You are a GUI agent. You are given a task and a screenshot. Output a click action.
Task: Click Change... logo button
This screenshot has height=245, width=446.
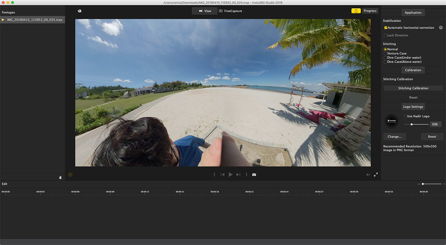coord(394,137)
